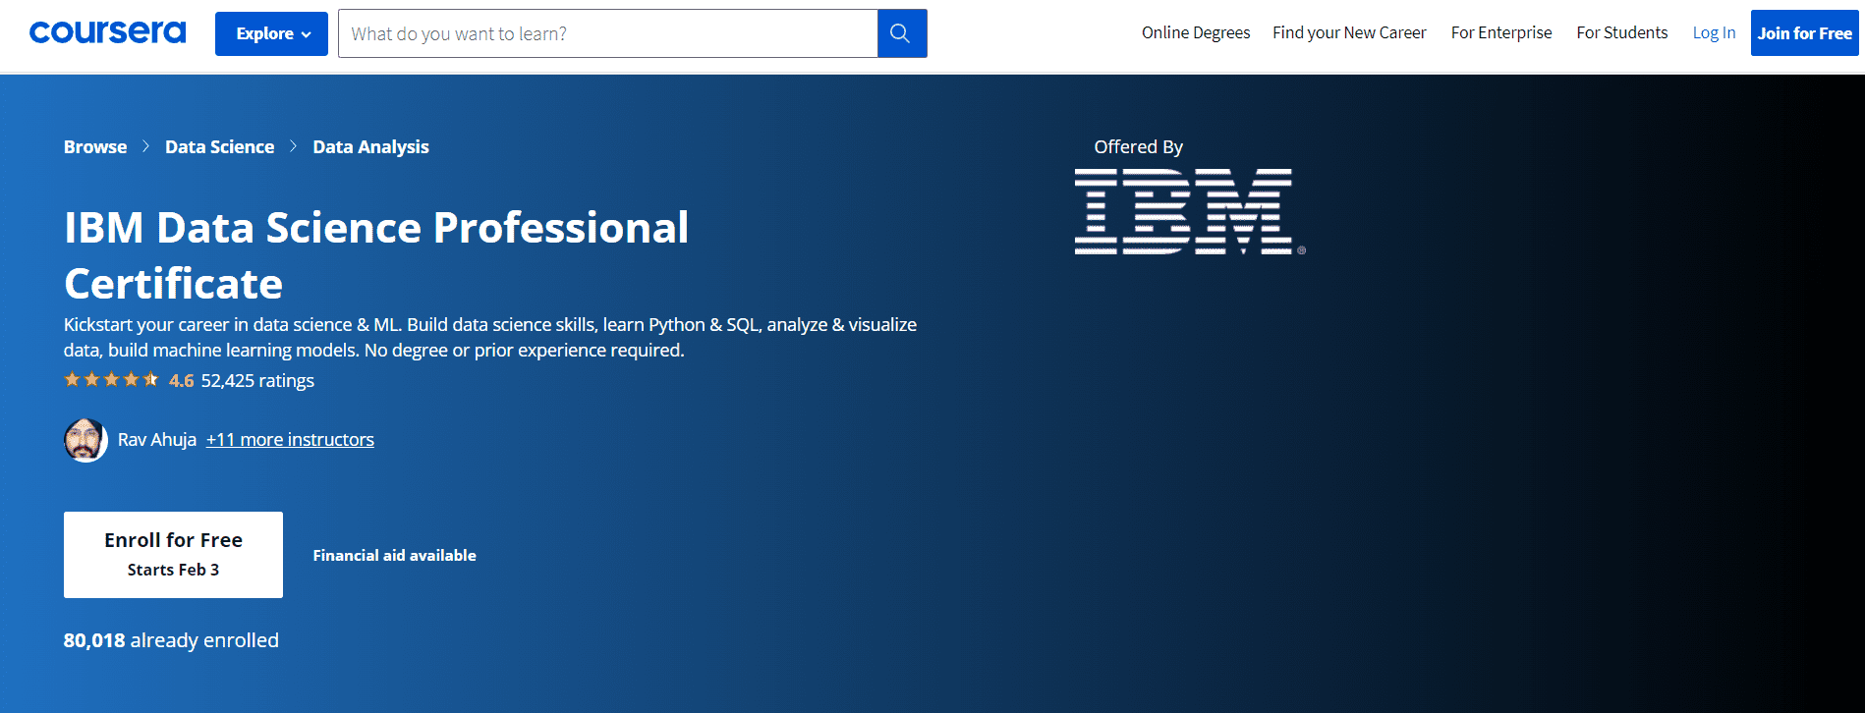Image resolution: width=1865 pixels, height=713 pixels.
Task: Open the Data Analysis breadcrumb link
Action: point(370,146)
